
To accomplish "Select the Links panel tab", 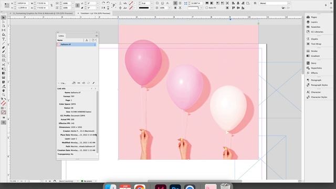I will click(61, 36).
